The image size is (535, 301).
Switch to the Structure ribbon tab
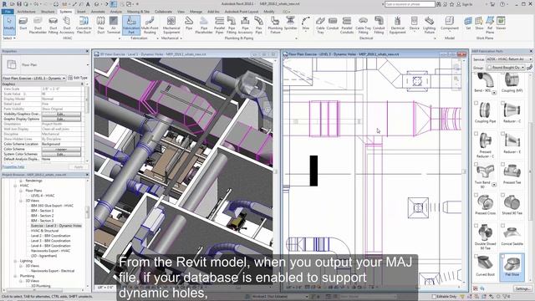click(48, 12)
